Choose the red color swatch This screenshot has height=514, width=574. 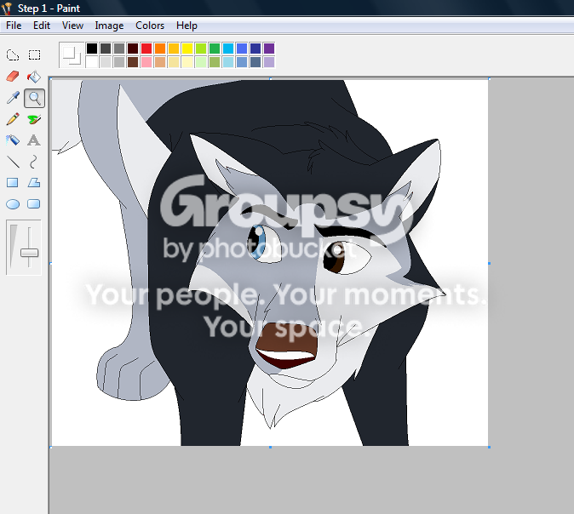146,49
